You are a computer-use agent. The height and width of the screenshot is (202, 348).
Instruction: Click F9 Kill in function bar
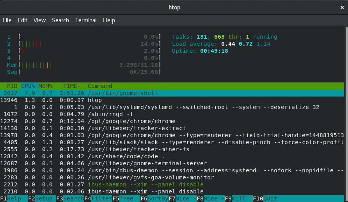pos(239,198)
